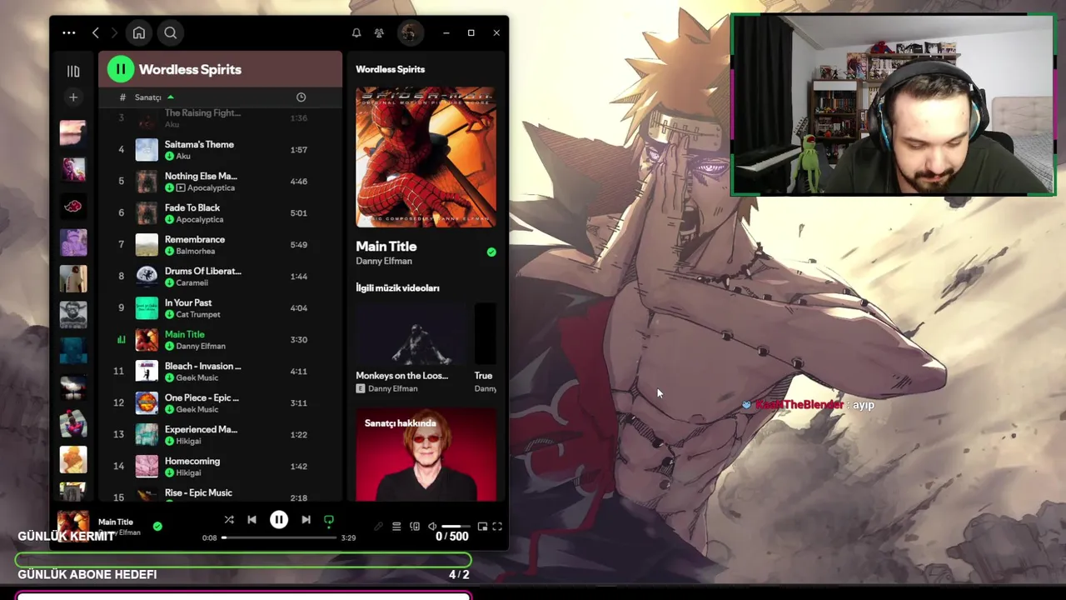
Task: Open the user profile avatar menu
Action: [409, 33]
